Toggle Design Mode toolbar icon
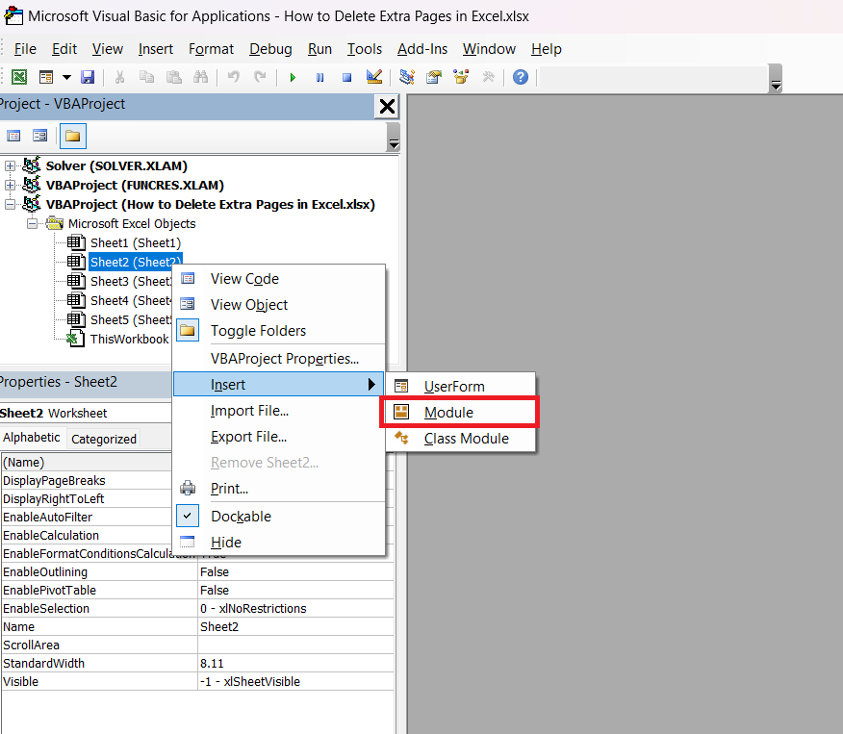Image resolution: width=843 pixels, height=734 pixels. pos(374,77)
